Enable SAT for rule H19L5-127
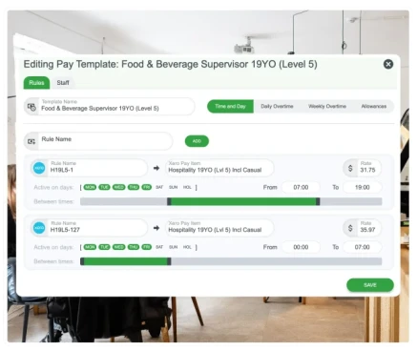The height and width of the screenshot is (351, 417). click(x=159, y=247)
